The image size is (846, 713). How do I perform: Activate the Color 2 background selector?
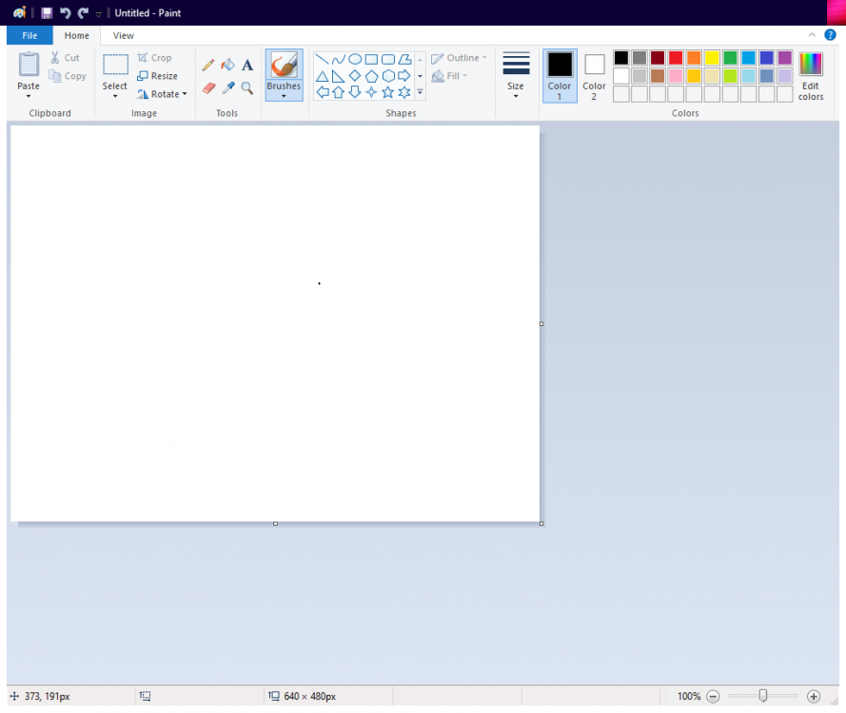tap(595, 74)
